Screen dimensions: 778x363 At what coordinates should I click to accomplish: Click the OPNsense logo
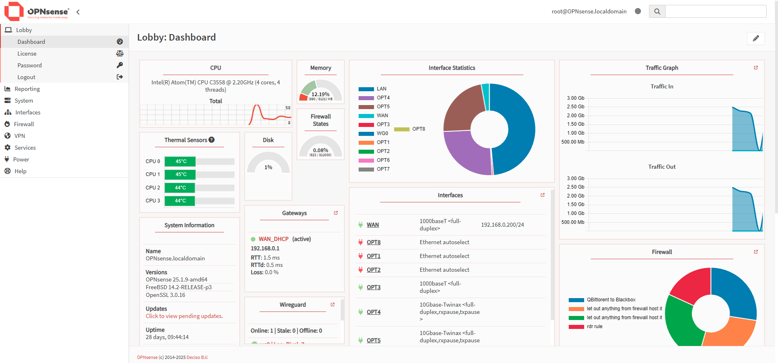37,11
